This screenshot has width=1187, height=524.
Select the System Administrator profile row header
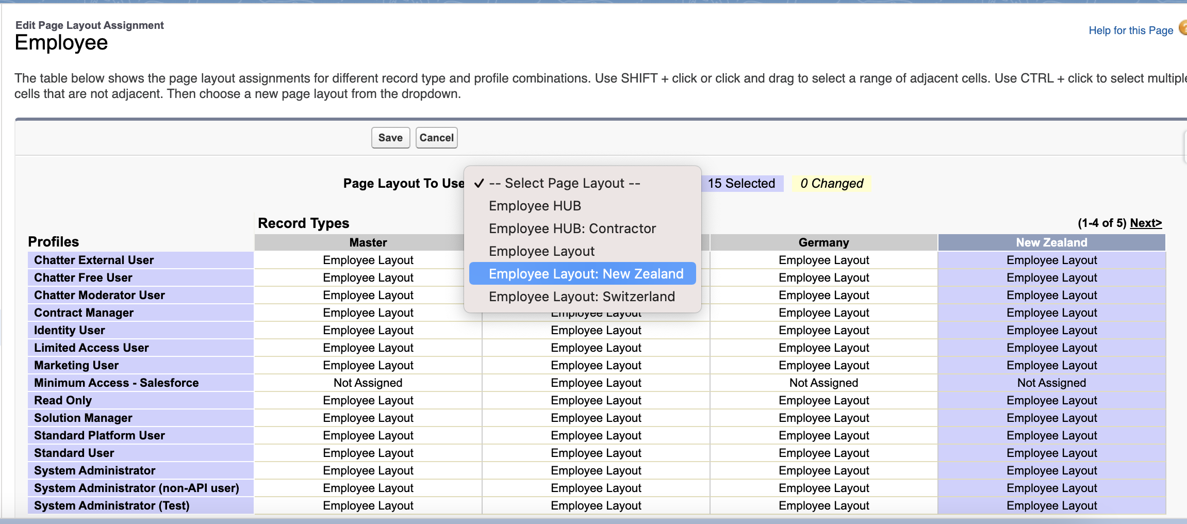(x=94, y=470)
